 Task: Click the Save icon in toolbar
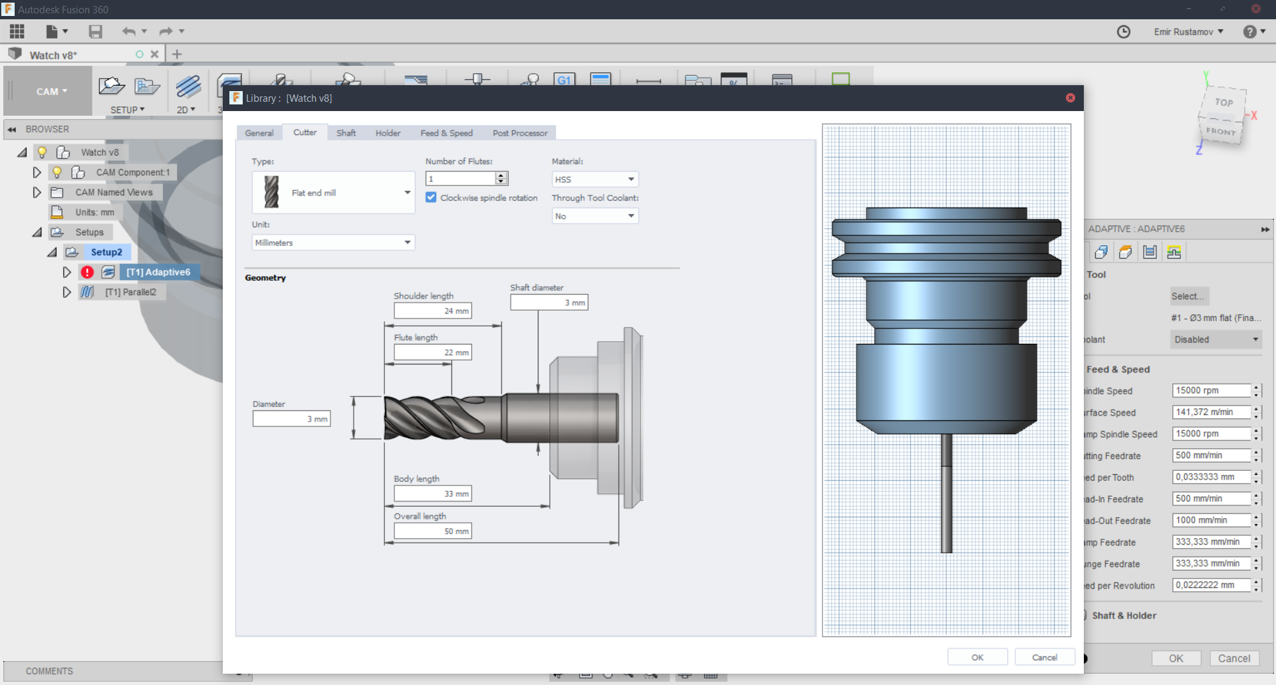click(x=96, y=31)
